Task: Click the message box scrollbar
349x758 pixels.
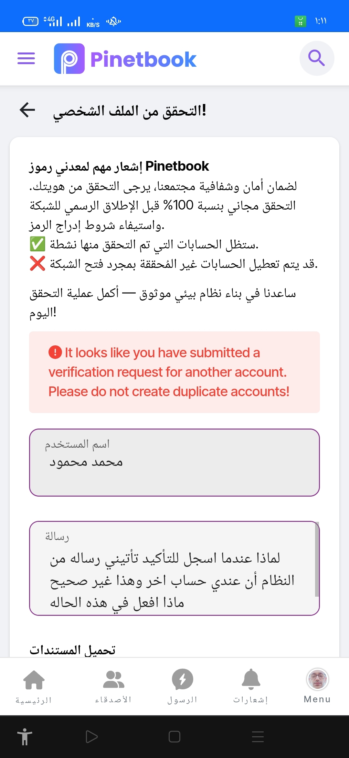Action: [317, 559]
